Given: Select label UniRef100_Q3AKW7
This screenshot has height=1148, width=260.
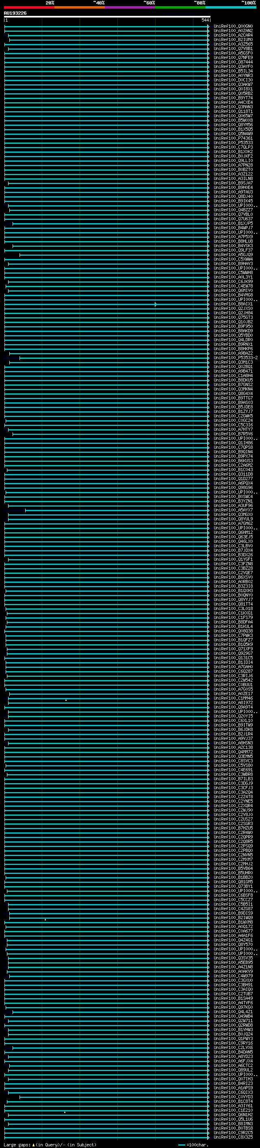Looking at the screenshot, I should 233,84.
